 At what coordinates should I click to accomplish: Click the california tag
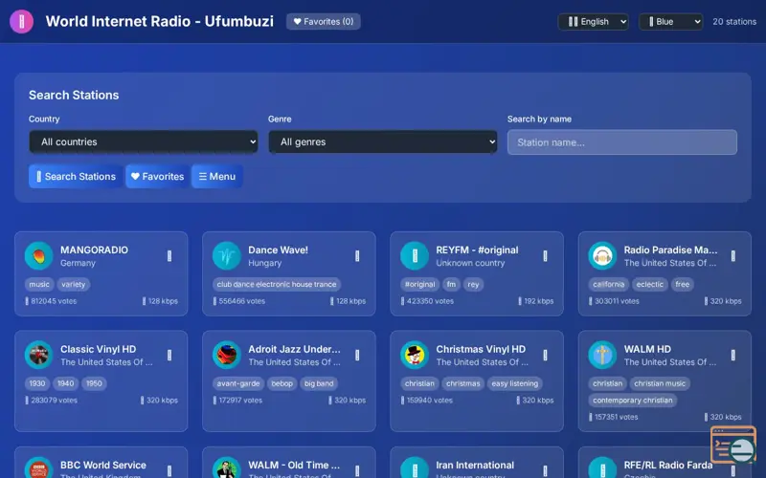click(x=608, y=284)
